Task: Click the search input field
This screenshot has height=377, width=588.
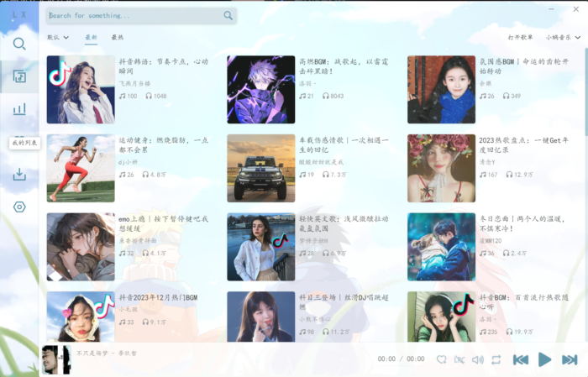Action: tap(134, 15)
